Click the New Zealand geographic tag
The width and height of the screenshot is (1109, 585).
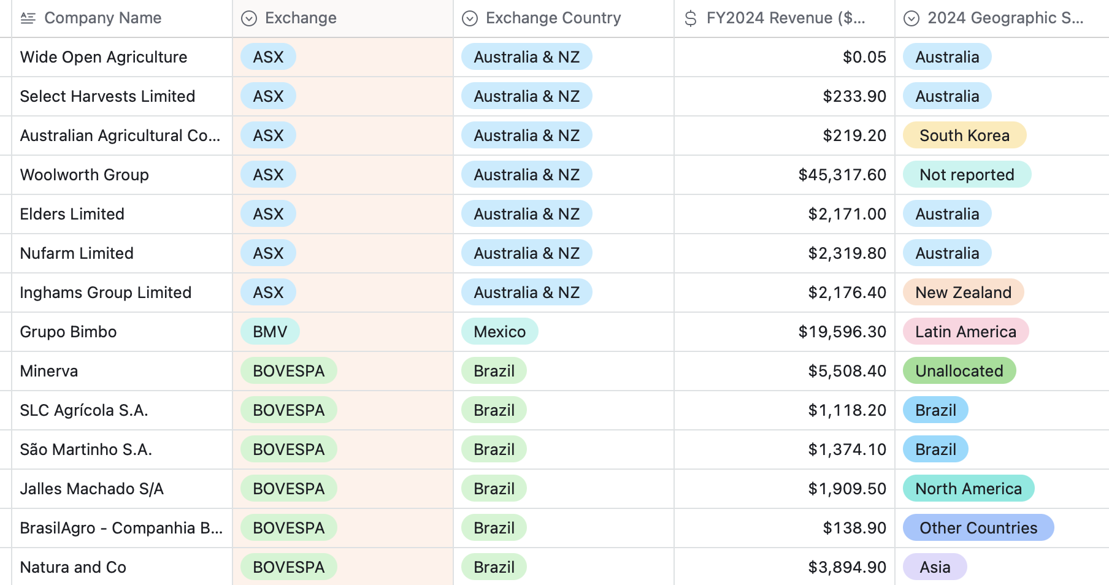pyautogui.click(x=963, y=292)
